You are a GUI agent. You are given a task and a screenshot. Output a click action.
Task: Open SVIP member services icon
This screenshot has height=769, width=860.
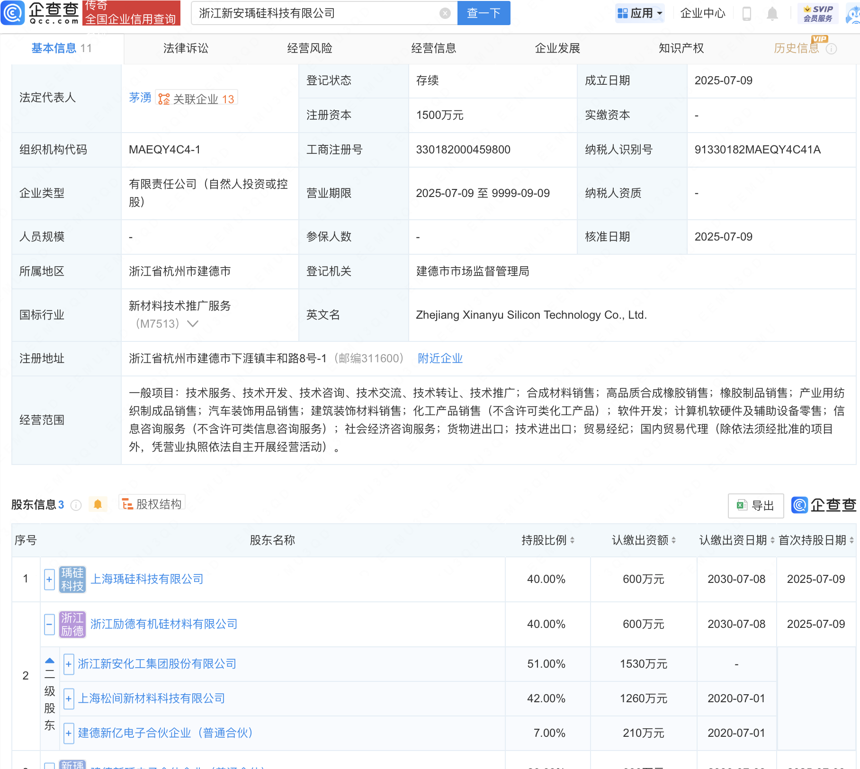tap(818, 13)
